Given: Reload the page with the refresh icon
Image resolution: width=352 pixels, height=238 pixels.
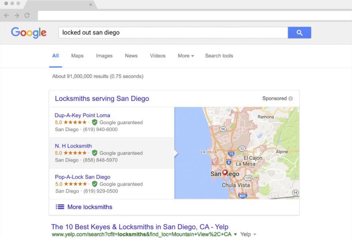Looking at the screenshot, I should 27,16.
